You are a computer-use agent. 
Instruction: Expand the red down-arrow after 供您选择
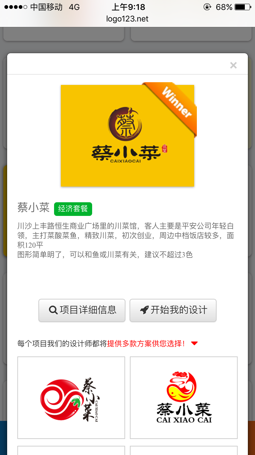click(194, 343)
